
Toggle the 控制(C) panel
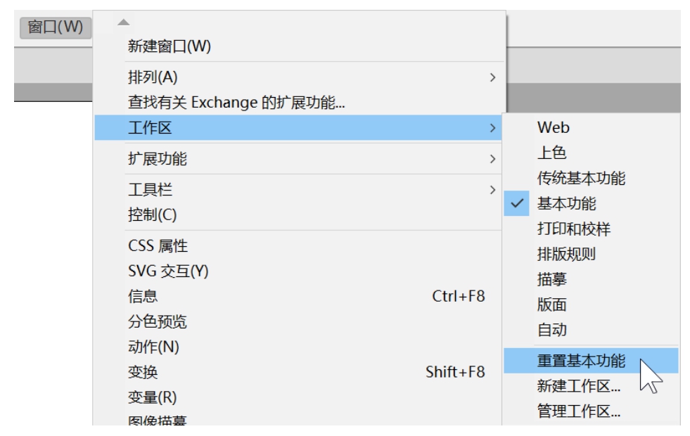pos(152,214)
